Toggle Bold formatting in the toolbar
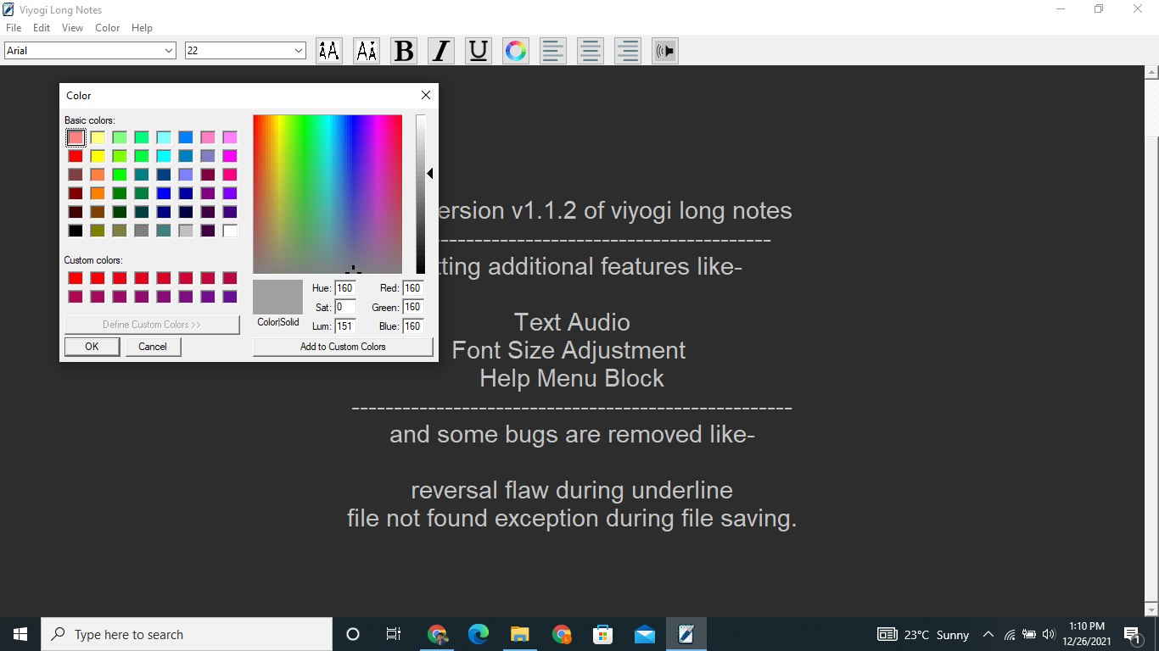This screenshot has width=1159, height=651. pos(404,51)
